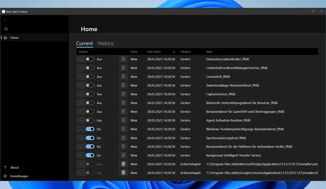326x189 pixels.
Task: Toggle GameDVR Benutzerdienst switch on
Action: pos(90,112)
